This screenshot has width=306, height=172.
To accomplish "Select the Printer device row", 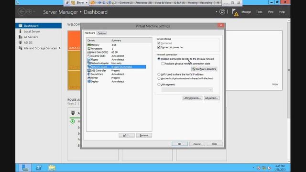I will (117, 78).
